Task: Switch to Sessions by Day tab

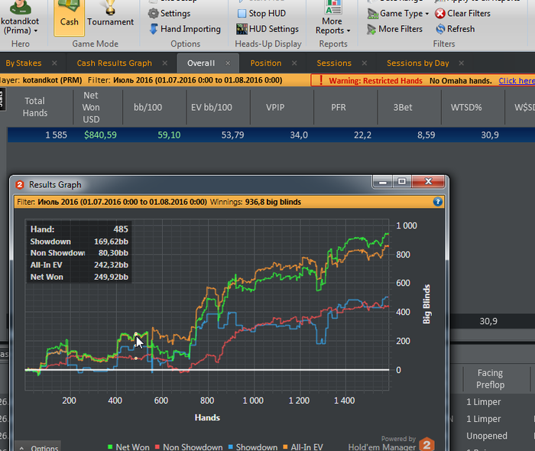Action: tap(417, 63)
